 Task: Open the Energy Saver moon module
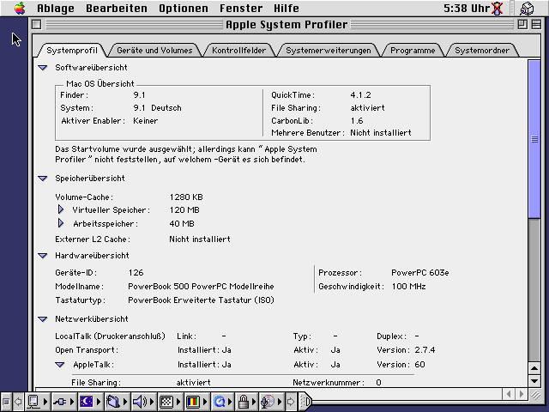[89, 402]
